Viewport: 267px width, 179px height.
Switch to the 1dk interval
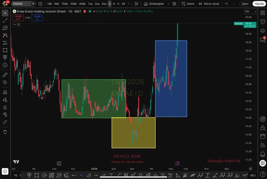(49, 4)
